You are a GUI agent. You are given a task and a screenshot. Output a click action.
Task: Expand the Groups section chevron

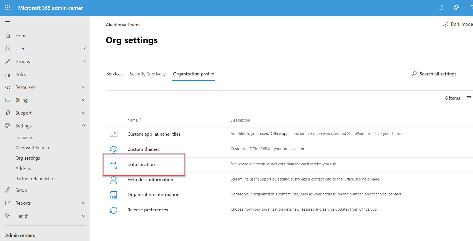coord(84,61)
